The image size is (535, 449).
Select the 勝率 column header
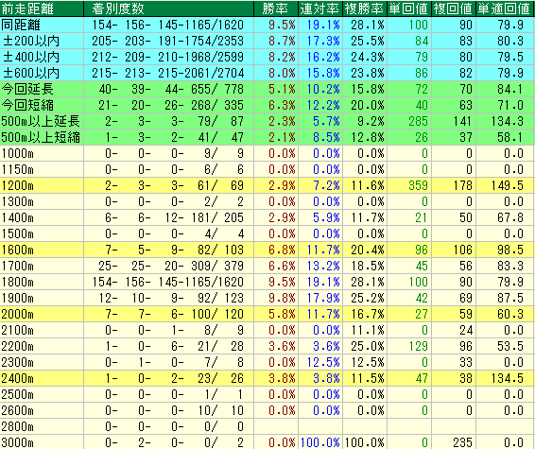pyautogui.click(x=276, y=9)
